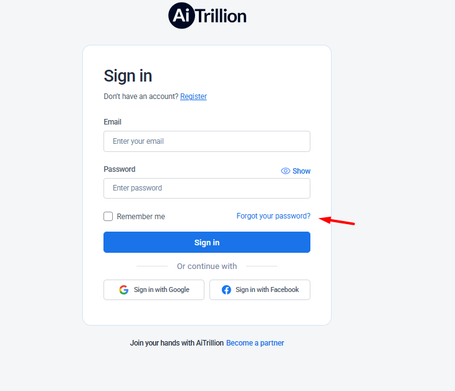Click the Facebook logo icon
455x391 pixels.
pyautogui.click(x=226, y=290)
